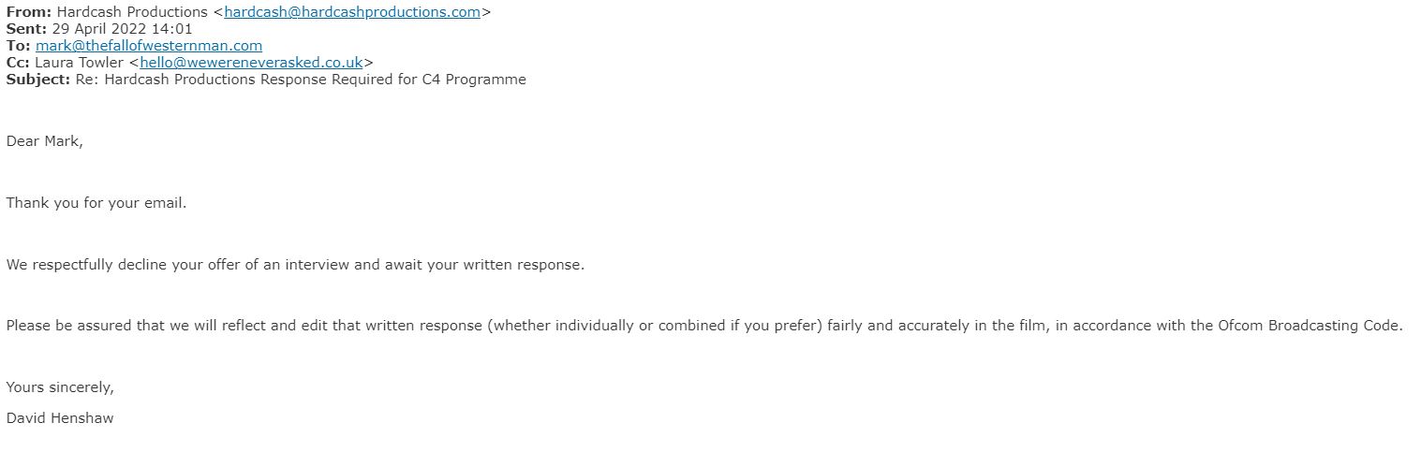Click the "Thank you for your email." line
The image size is (1421, 452).
click(96, 203)
